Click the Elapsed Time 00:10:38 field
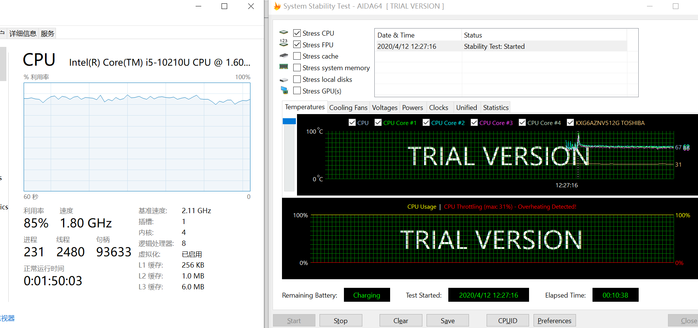 (x=615, y=295)
